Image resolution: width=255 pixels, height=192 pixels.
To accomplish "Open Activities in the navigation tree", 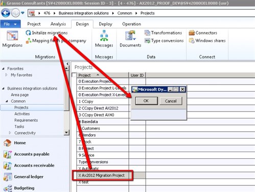I will coord(22,114).
